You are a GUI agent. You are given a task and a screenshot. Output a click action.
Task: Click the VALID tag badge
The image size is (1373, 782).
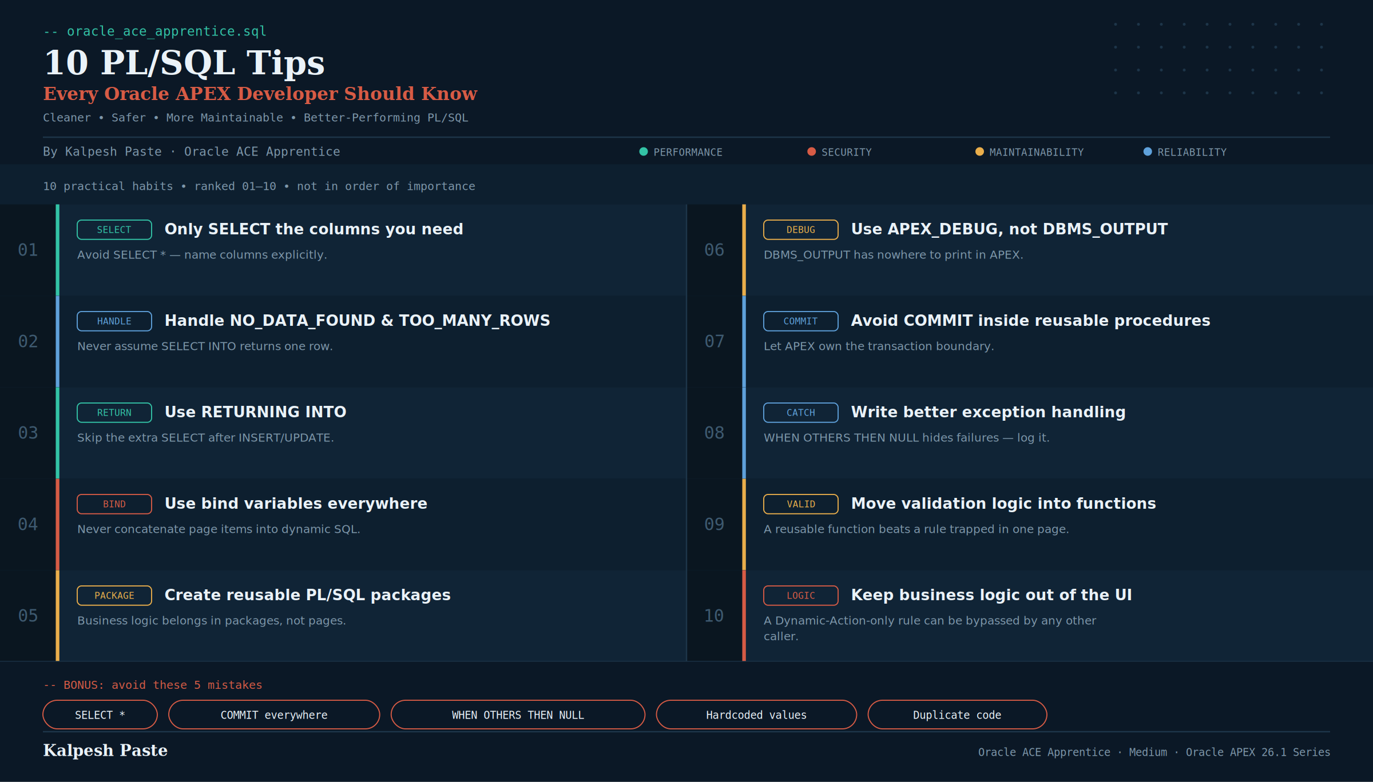801,504
